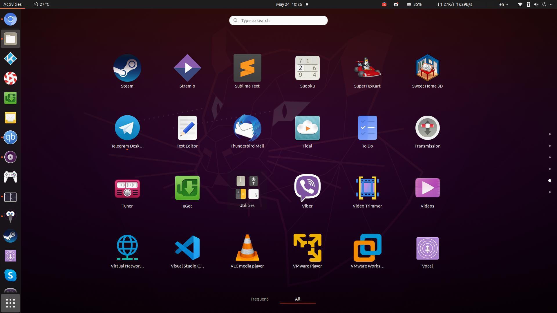Switch to the Frequent tab
Image resolution: width=557 pixels, height=313 pixels.
coord(259,299)
